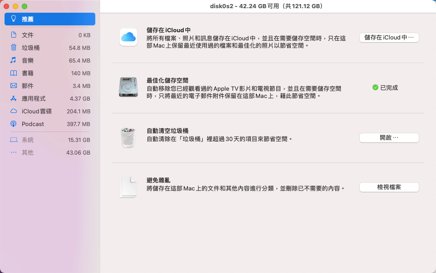This screenshot has width=436, height=273.
Task: Click the blank documents icon for 避免雜亂
Action: (128, 187)
